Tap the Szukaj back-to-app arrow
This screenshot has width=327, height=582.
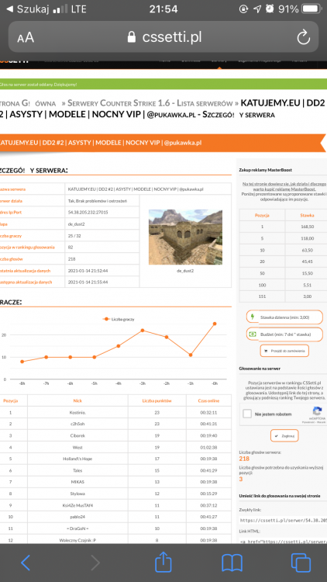(x=9, y=9)
